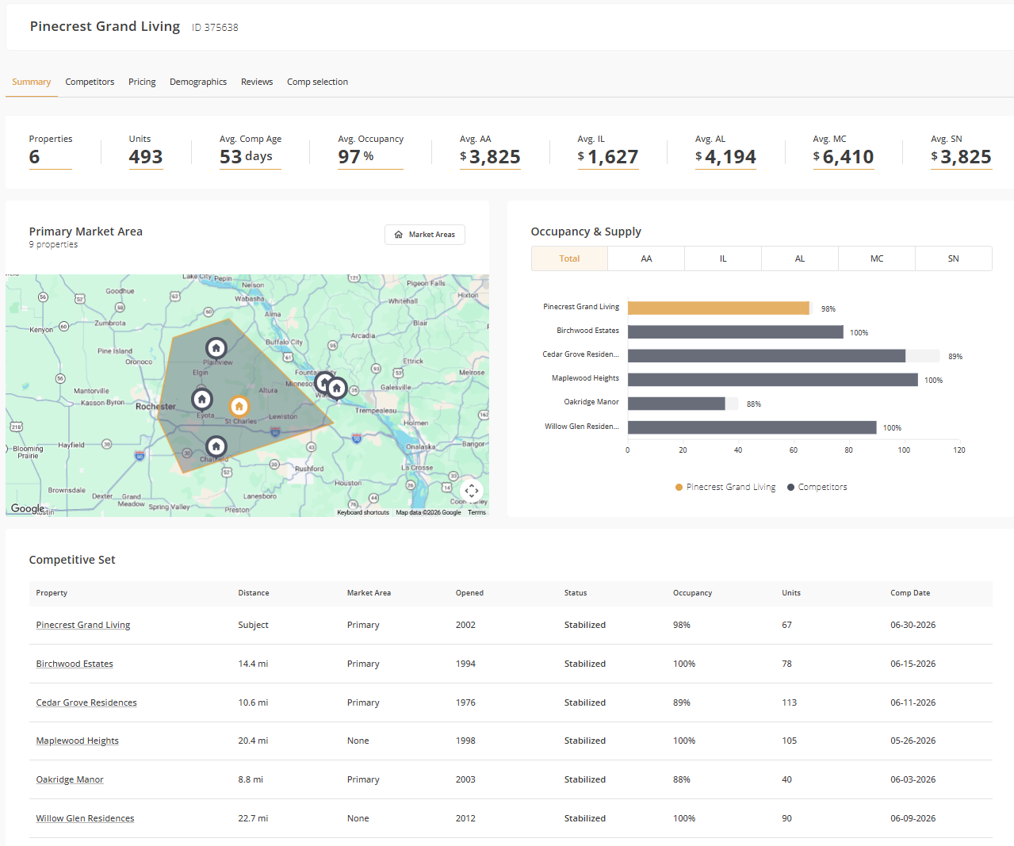Click the Keyboard shortcuts map link

coord(363,513)
